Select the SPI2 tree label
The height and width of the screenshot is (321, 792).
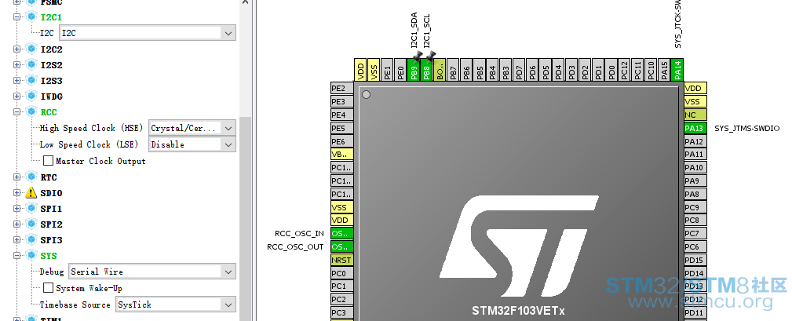click(x=52, y=224)
